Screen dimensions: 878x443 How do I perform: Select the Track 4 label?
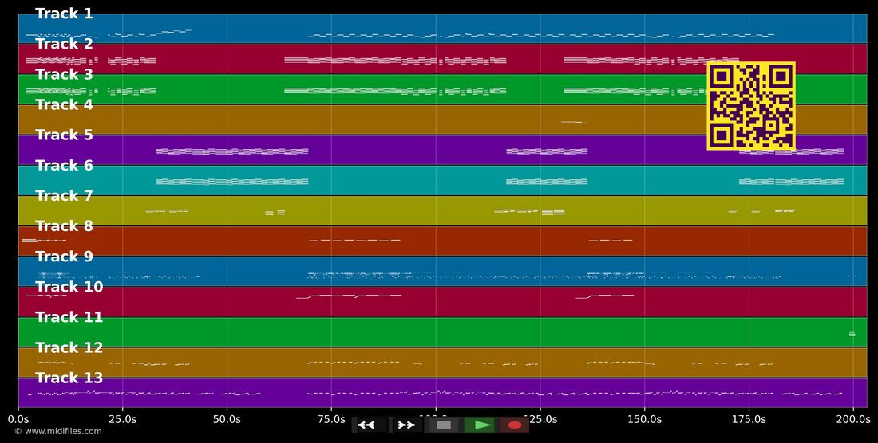65,104
